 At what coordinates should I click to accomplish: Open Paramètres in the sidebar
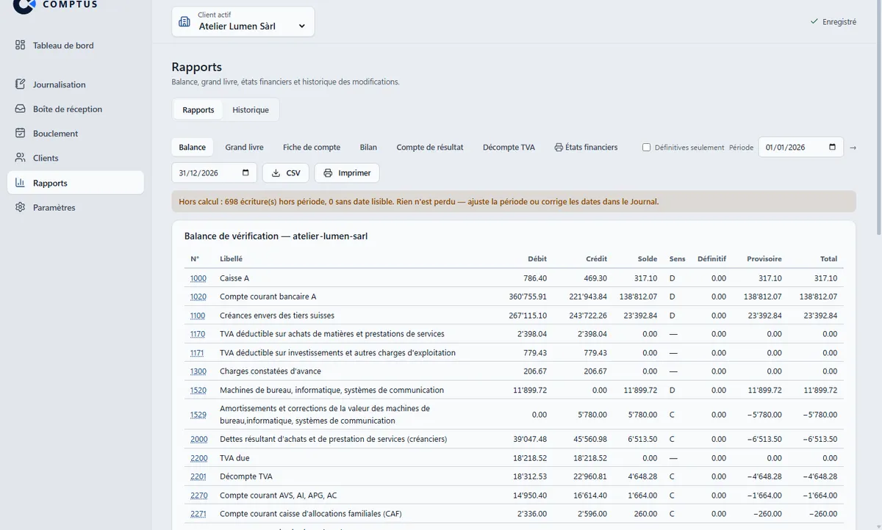tap(76, 207)
